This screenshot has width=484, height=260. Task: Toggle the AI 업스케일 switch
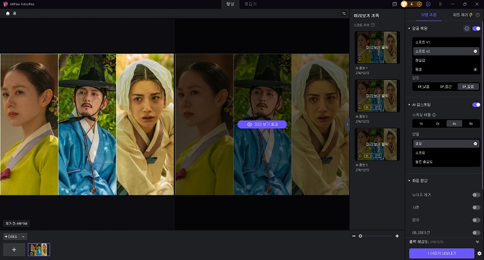(476, 105)
